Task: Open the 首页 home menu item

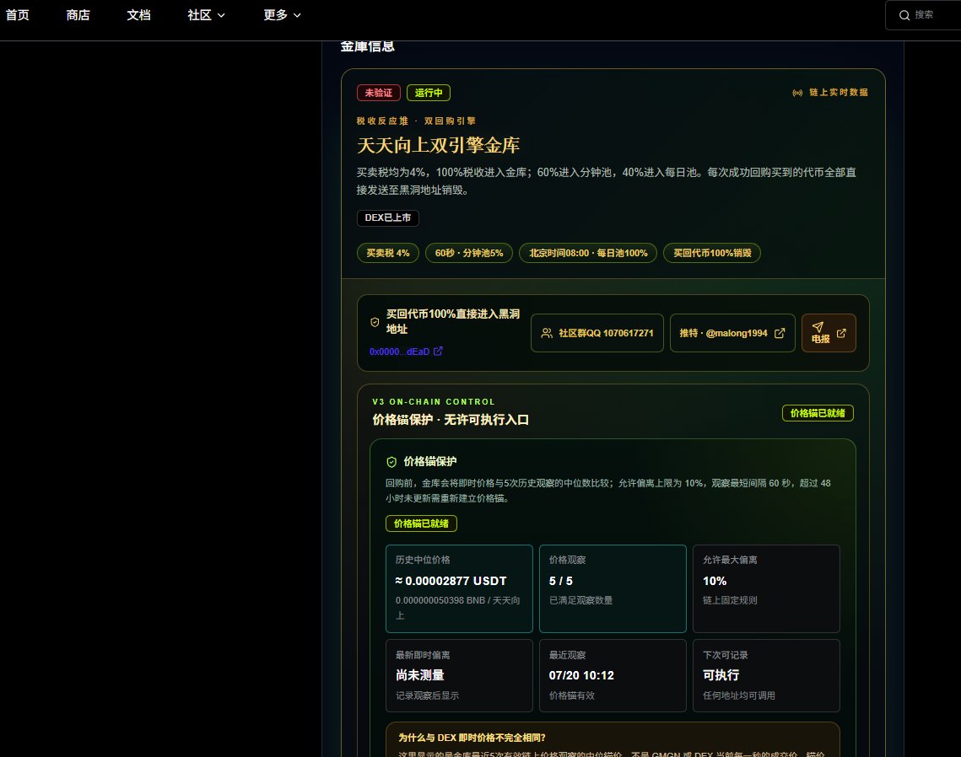Action: [x=17, y=14]
